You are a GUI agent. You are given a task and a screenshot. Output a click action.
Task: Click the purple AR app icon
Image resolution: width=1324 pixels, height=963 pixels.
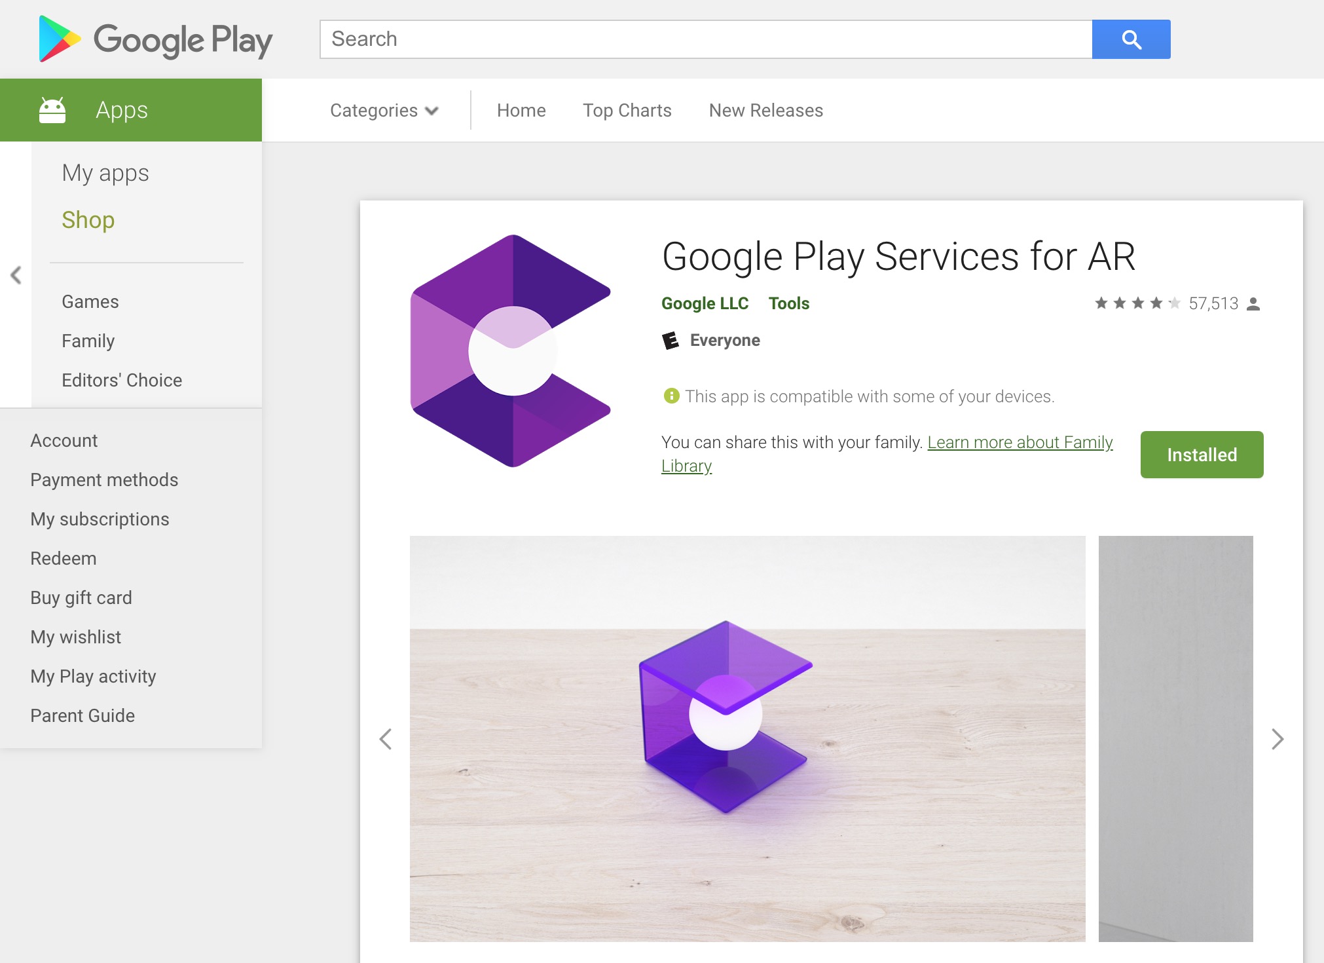511,350
